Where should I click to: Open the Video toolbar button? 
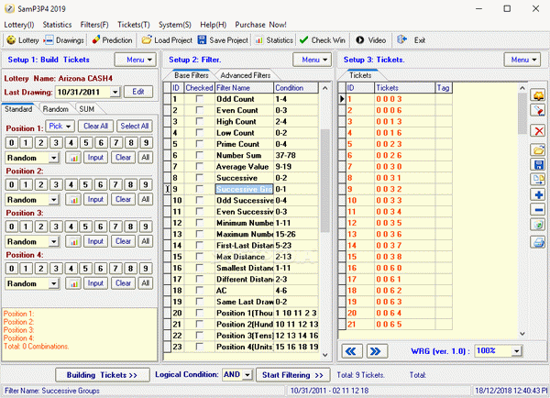pos(370,40)
